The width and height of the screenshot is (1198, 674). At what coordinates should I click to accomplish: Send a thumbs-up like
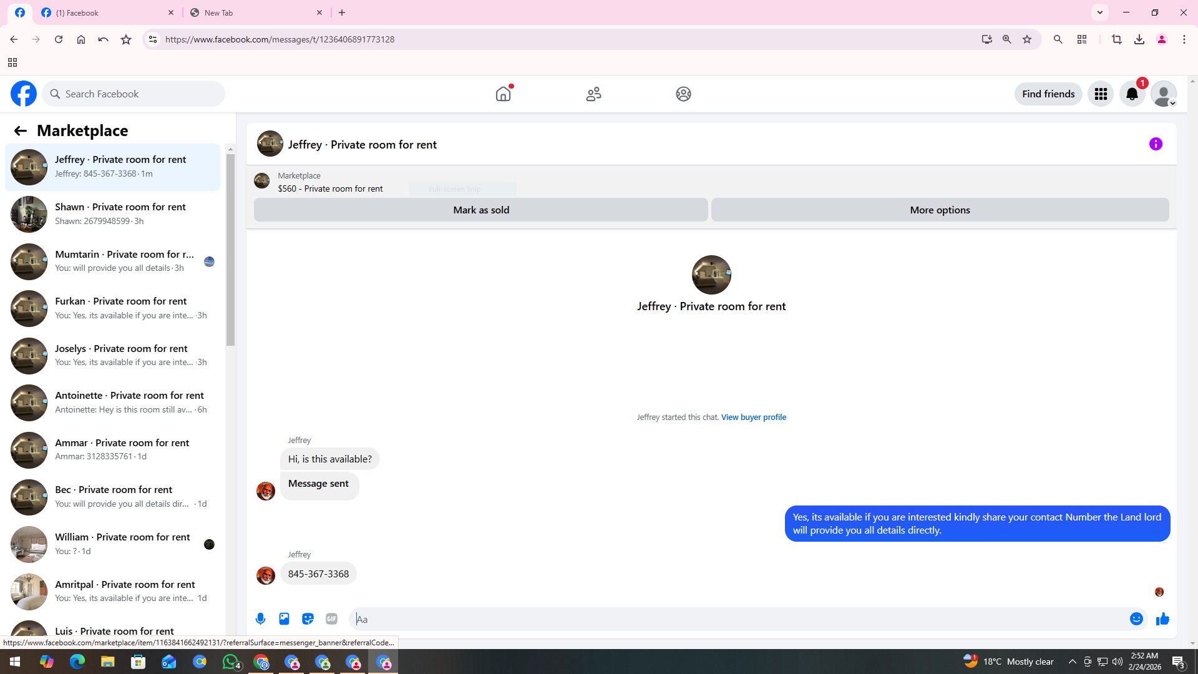click(x=1162, y=618)
